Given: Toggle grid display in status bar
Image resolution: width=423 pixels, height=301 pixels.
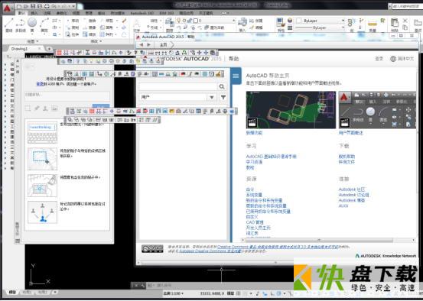Looking at the screenshot, I should pyautogui.click(x=239, y=293).
